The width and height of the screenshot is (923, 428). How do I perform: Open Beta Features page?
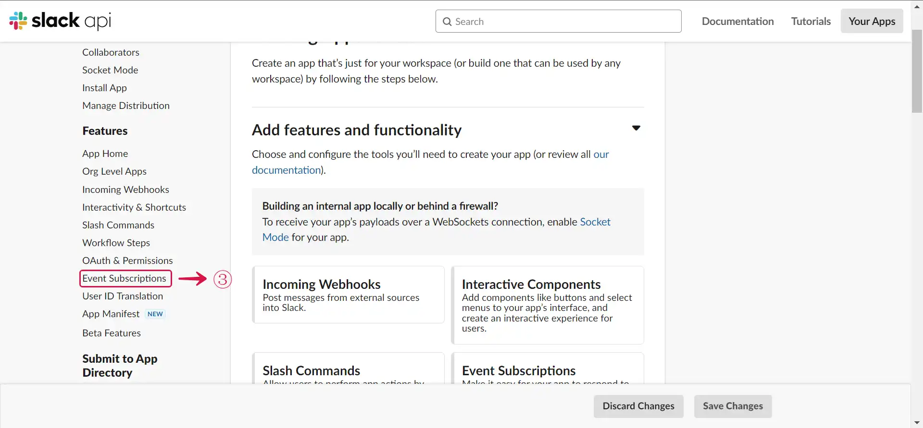111,333
